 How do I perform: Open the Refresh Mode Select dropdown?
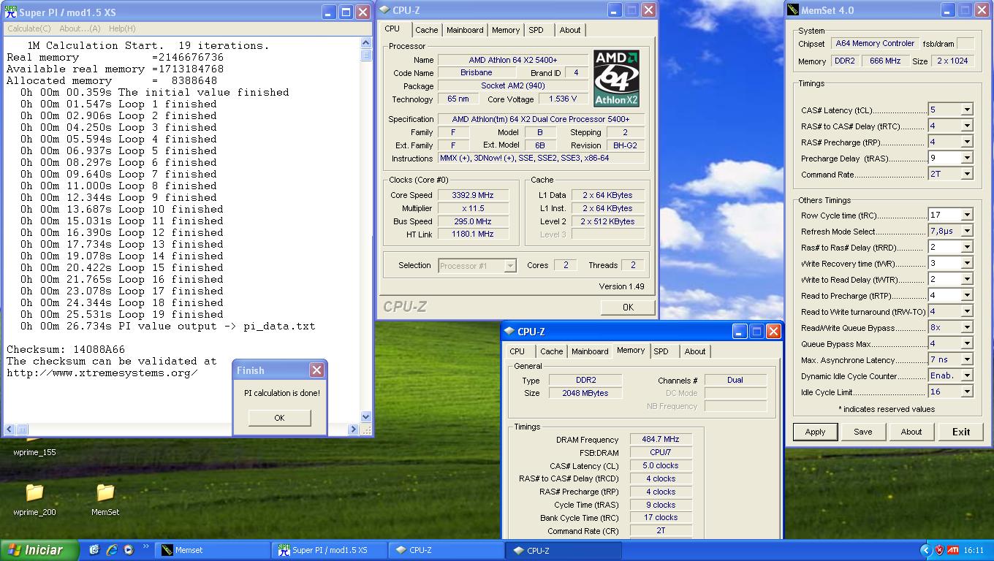pos(966,231)
